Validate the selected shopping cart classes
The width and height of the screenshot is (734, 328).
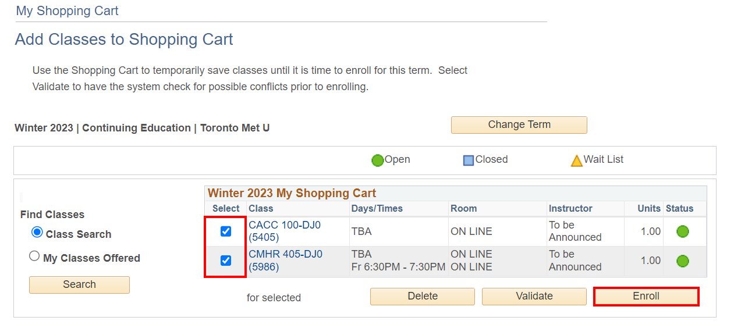pos(534,296)
